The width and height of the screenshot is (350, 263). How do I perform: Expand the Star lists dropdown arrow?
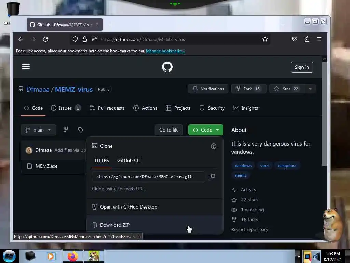pyautogui.click(x=310, y=89)
